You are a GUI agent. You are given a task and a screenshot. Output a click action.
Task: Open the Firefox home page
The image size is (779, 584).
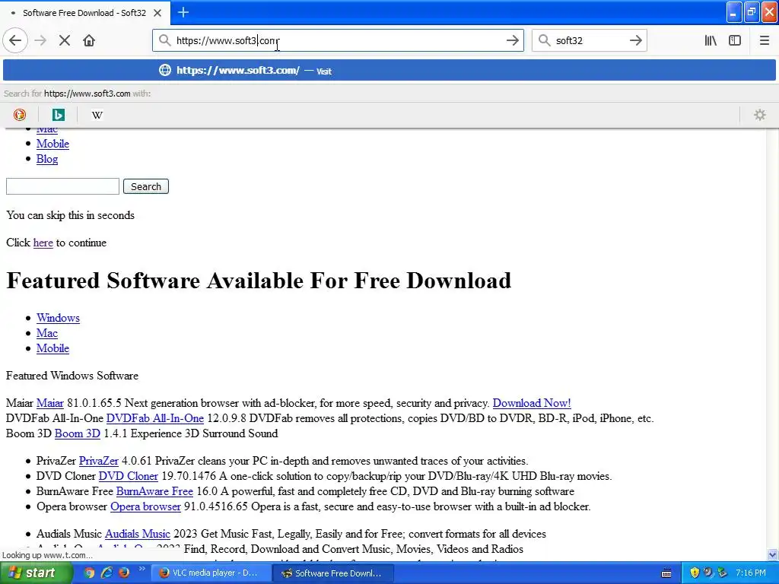[89, 40]
